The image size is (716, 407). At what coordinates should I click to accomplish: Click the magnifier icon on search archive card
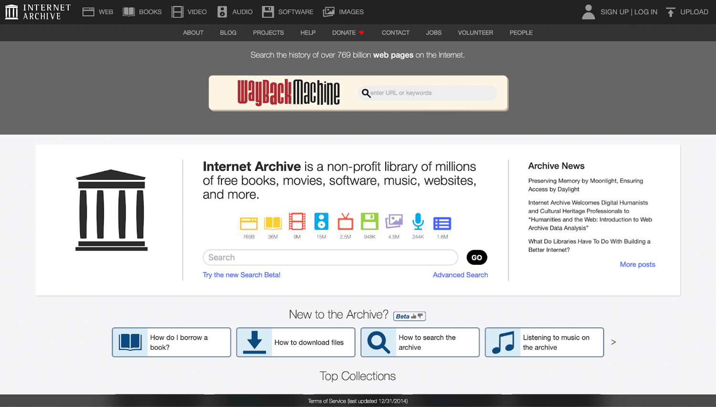(x=379, y=342)
